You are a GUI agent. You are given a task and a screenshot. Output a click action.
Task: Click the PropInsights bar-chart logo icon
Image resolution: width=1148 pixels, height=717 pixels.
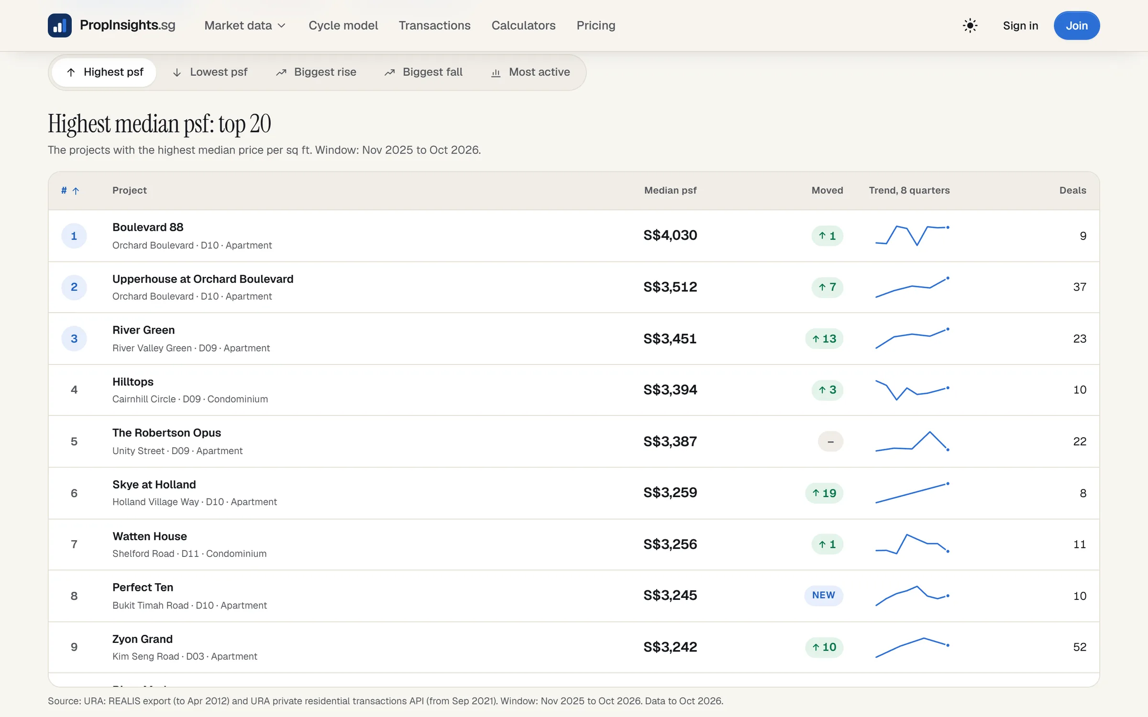[x=60, y=25]
